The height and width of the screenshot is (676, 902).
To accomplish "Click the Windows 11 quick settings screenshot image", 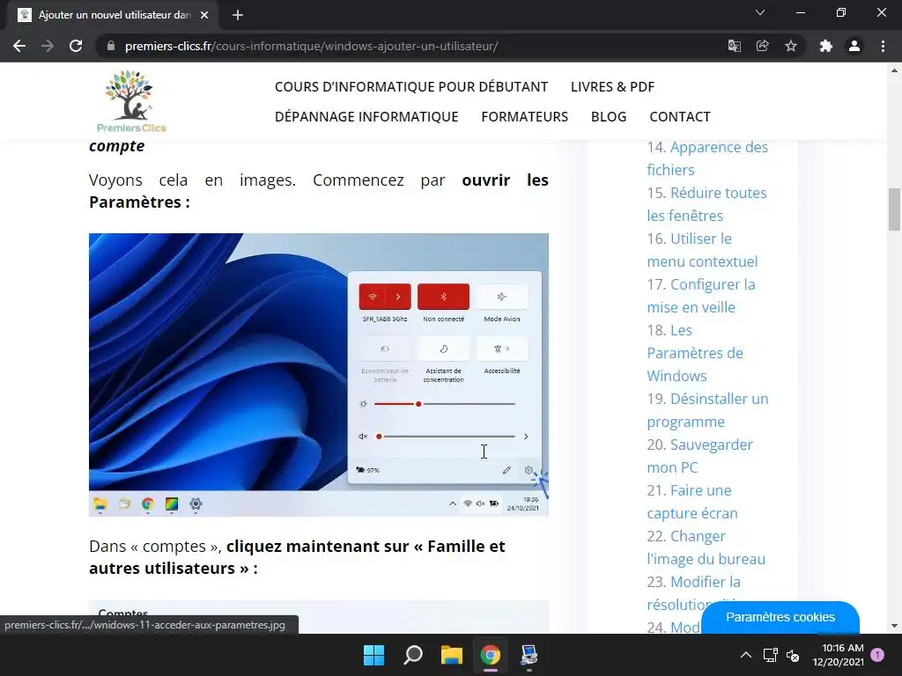I will tap(319, 375).
